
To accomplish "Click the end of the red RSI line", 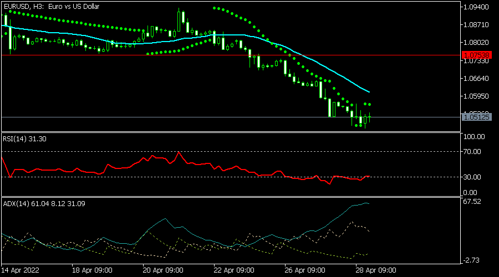I will (369, 176).
